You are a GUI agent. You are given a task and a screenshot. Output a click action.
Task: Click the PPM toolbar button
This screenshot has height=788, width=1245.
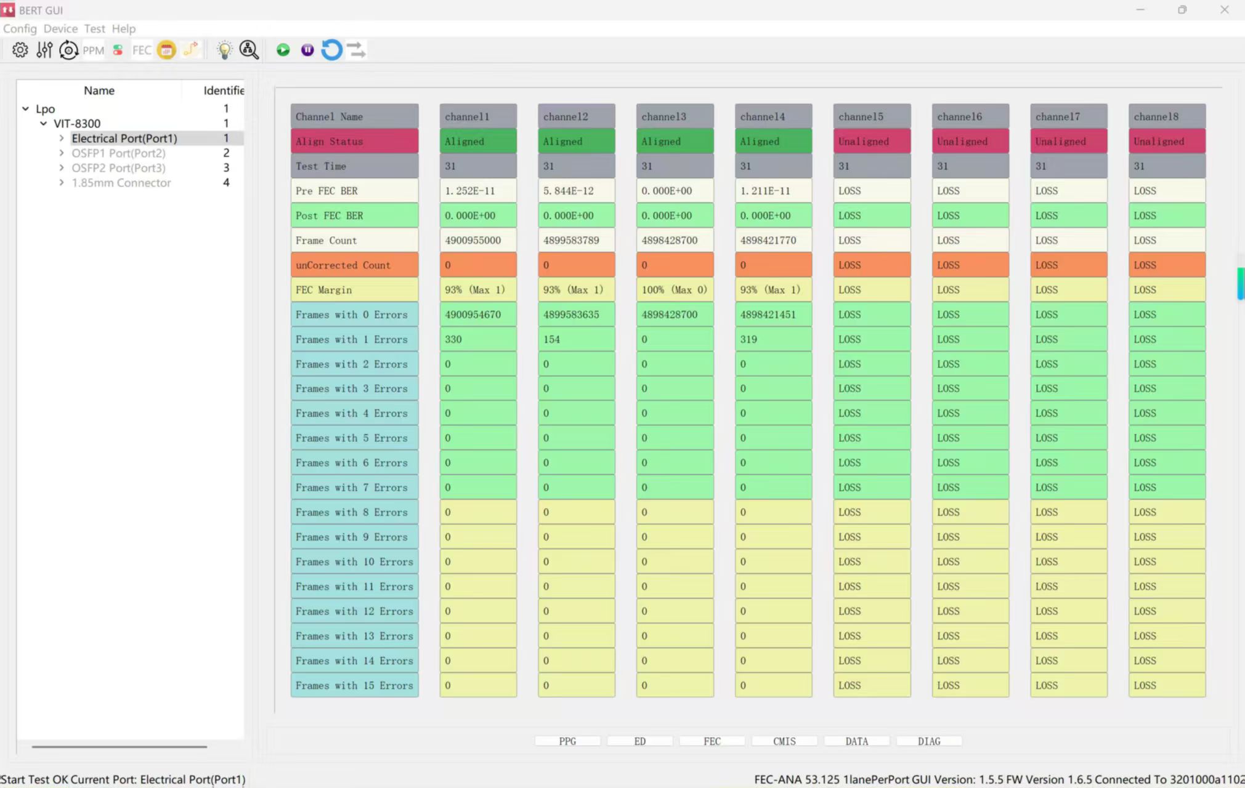[x=93, y=50]
